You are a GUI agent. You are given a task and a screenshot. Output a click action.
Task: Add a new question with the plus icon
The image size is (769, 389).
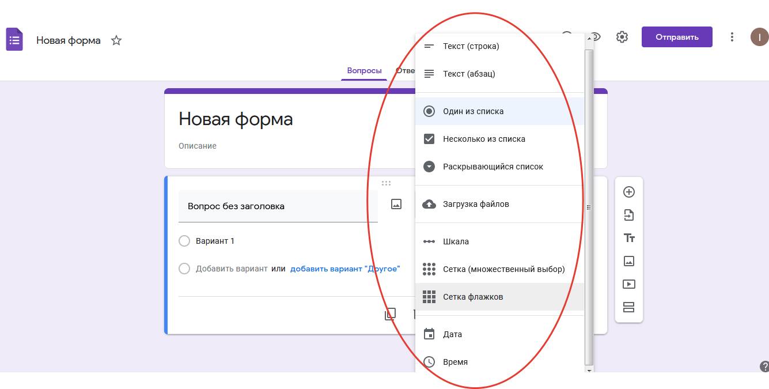point(629,192)
